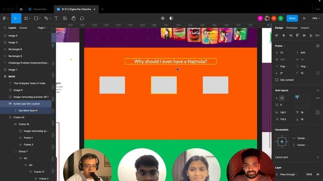Select the Text tool

tap(56, 18)
